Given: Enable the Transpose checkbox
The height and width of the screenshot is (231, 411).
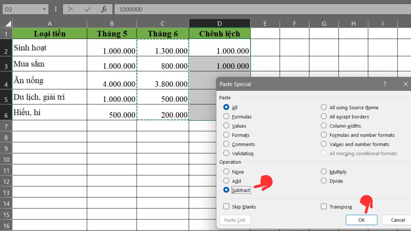Looking at the screenshot, I should click(324, 207).
